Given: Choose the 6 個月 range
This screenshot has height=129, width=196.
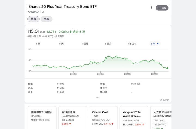Looking at the screenshot, I should (108, 44).
